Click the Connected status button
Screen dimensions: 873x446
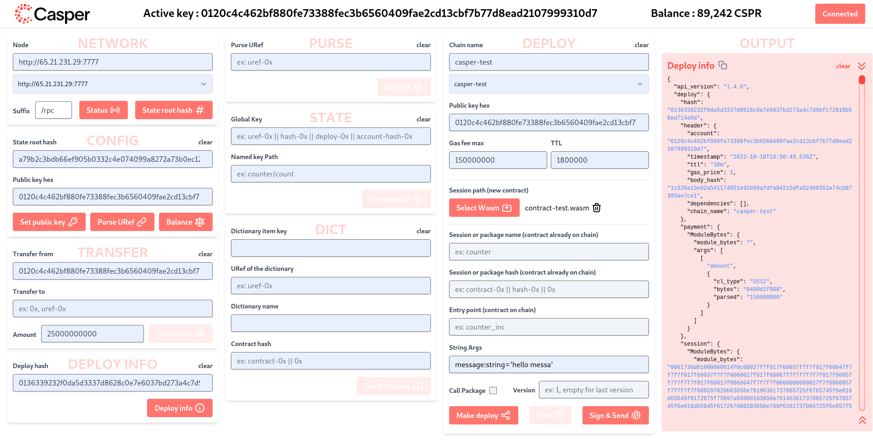[x=840, y=14]
